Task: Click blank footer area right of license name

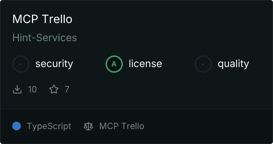Action: tap(205, 126)
